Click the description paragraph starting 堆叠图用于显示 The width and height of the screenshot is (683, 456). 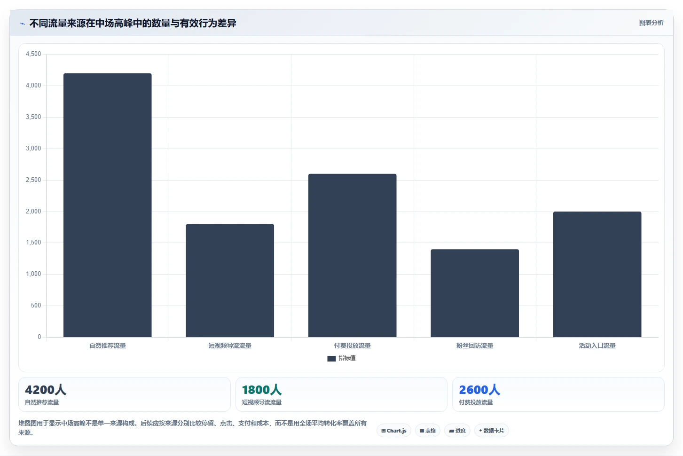pos(193,428)
